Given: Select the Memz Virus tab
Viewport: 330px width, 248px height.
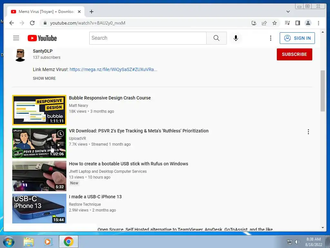Looking at the screenshot, I should tap(46, 12).
